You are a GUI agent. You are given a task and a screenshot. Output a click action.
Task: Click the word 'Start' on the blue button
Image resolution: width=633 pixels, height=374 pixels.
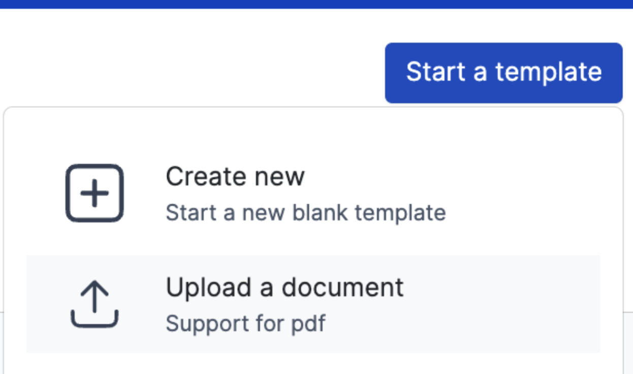click(x=436, y=71)
